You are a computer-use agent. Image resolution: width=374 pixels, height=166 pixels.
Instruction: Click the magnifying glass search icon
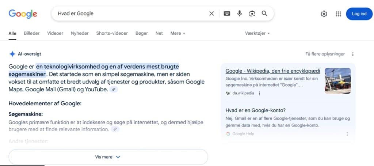(x=264, y=14)
